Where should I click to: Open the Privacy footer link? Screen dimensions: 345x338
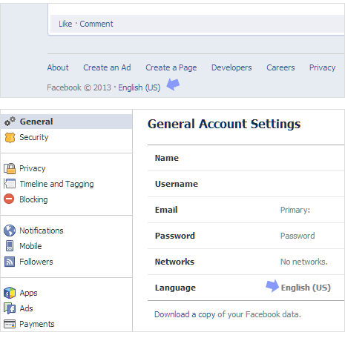pyautogui.click(x=322, y=67)
